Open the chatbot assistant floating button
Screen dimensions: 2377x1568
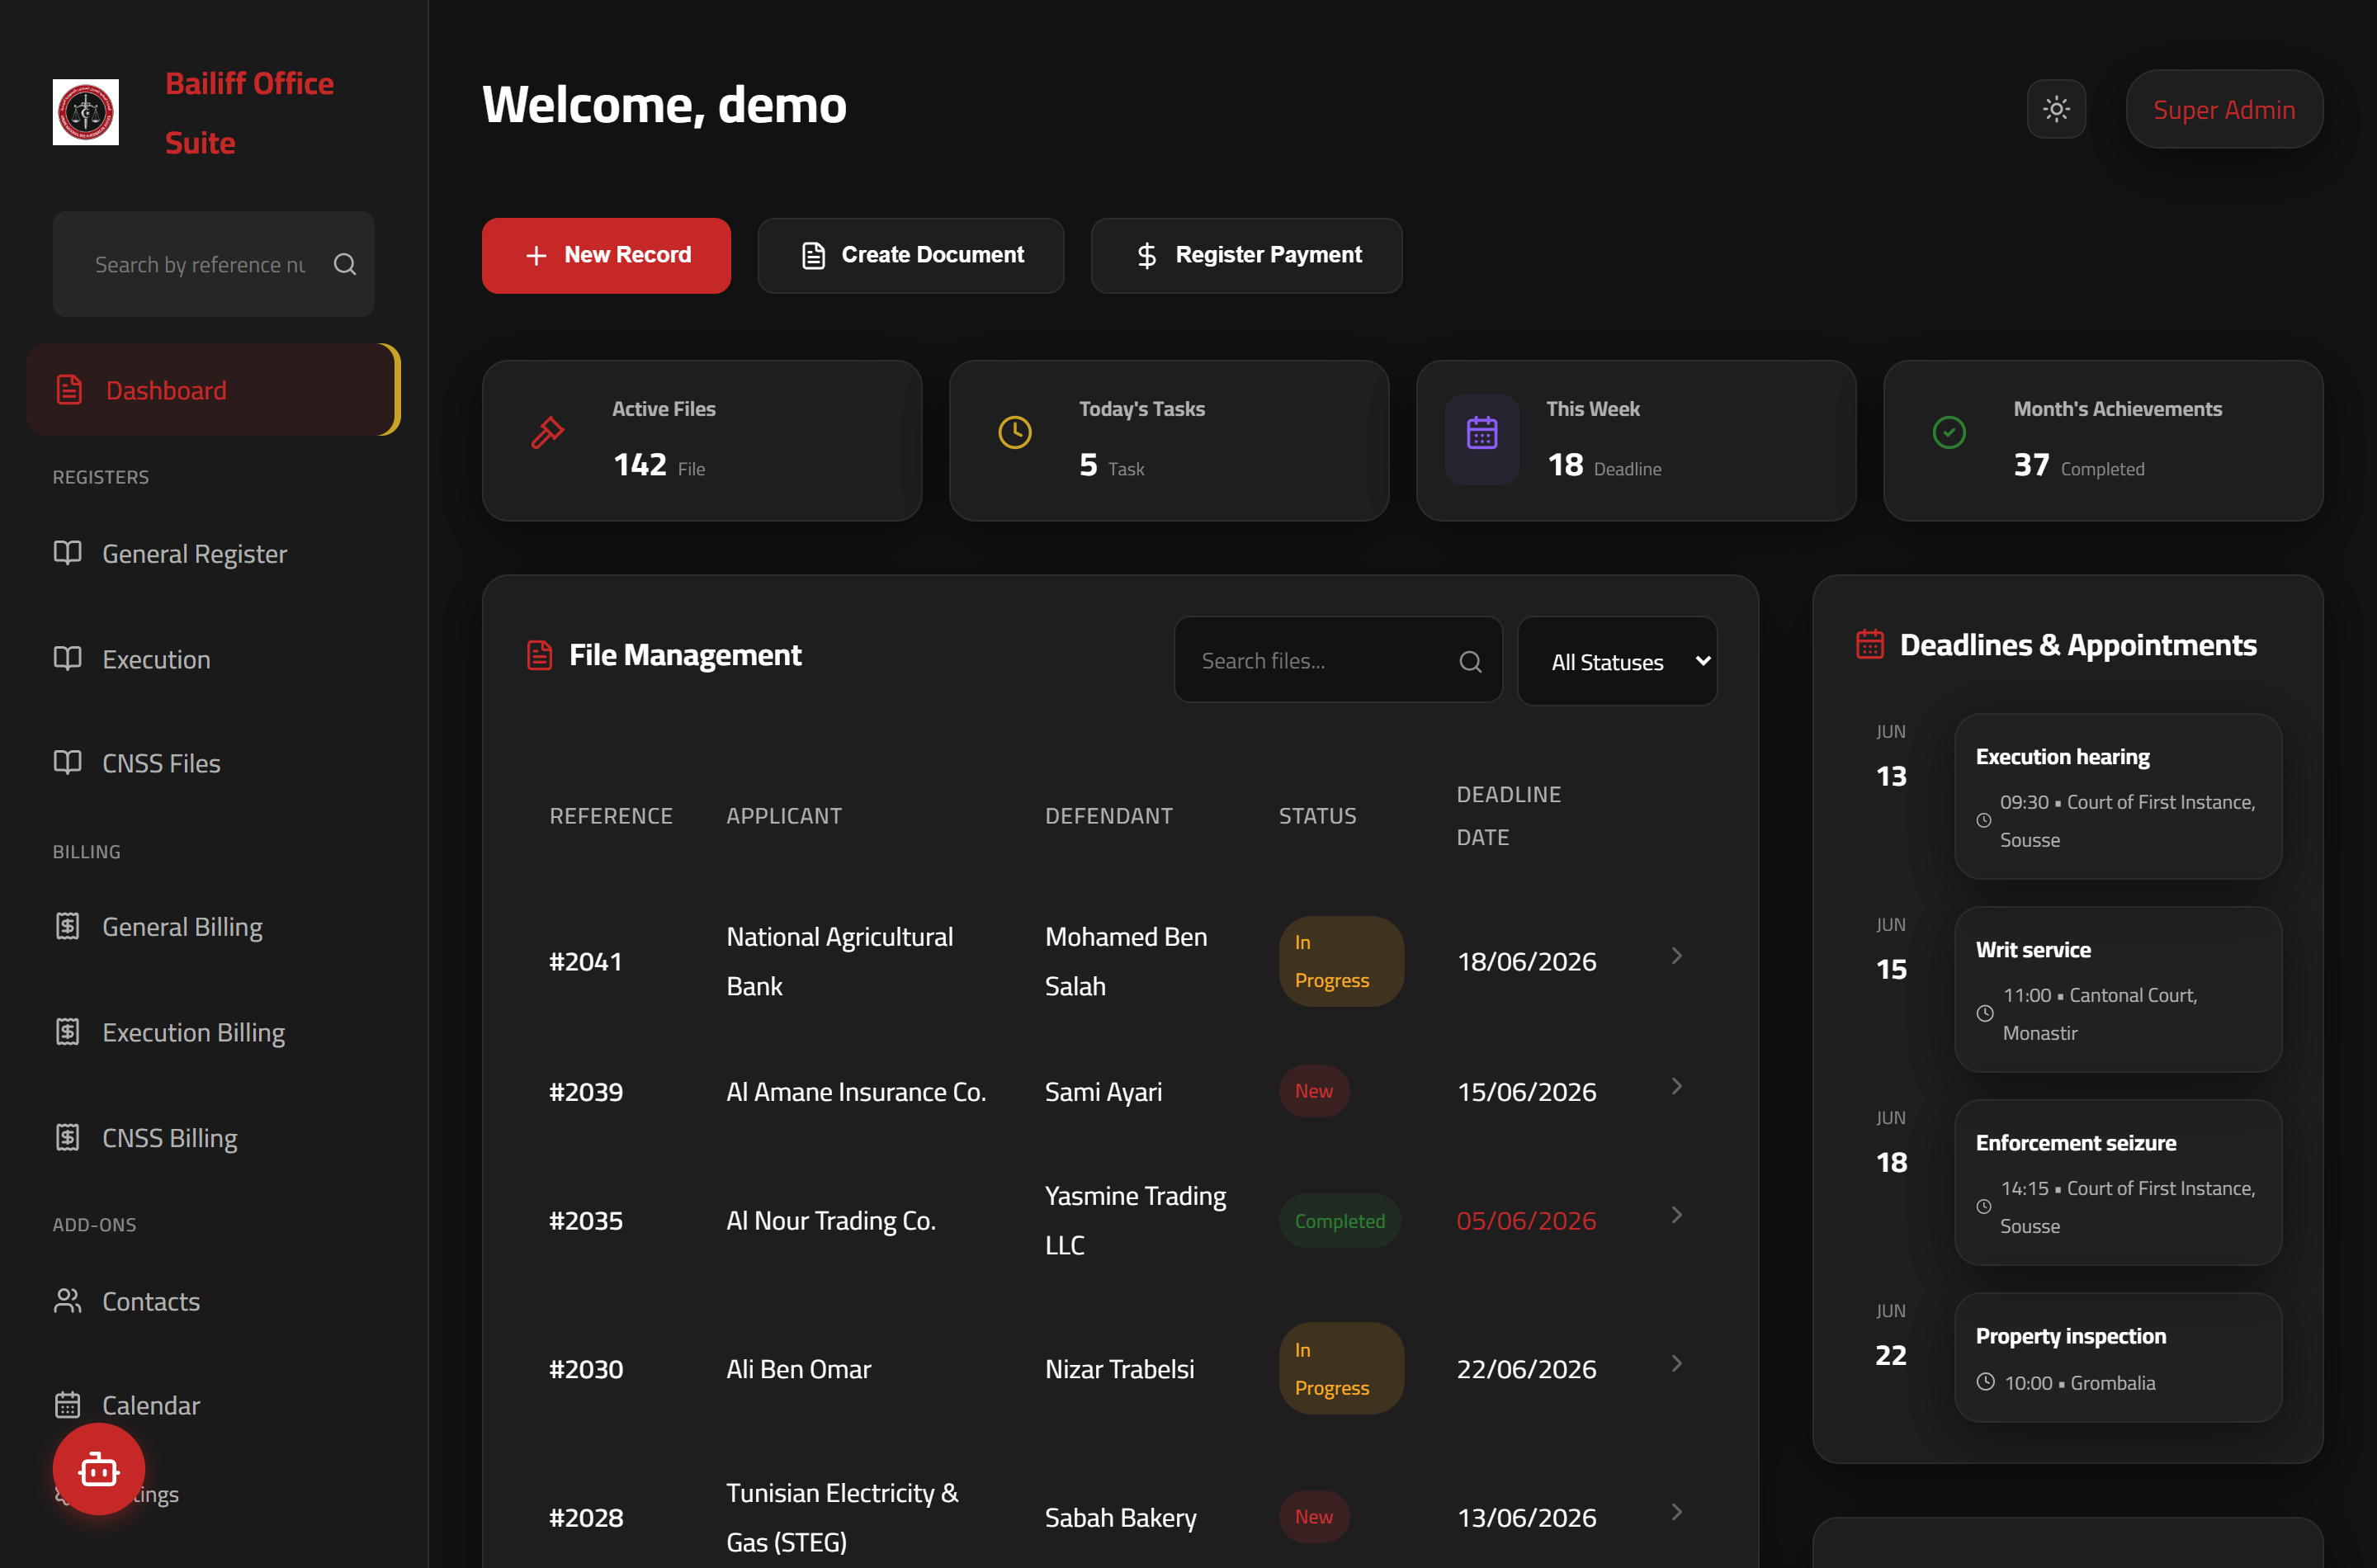tap(99, 1469)
